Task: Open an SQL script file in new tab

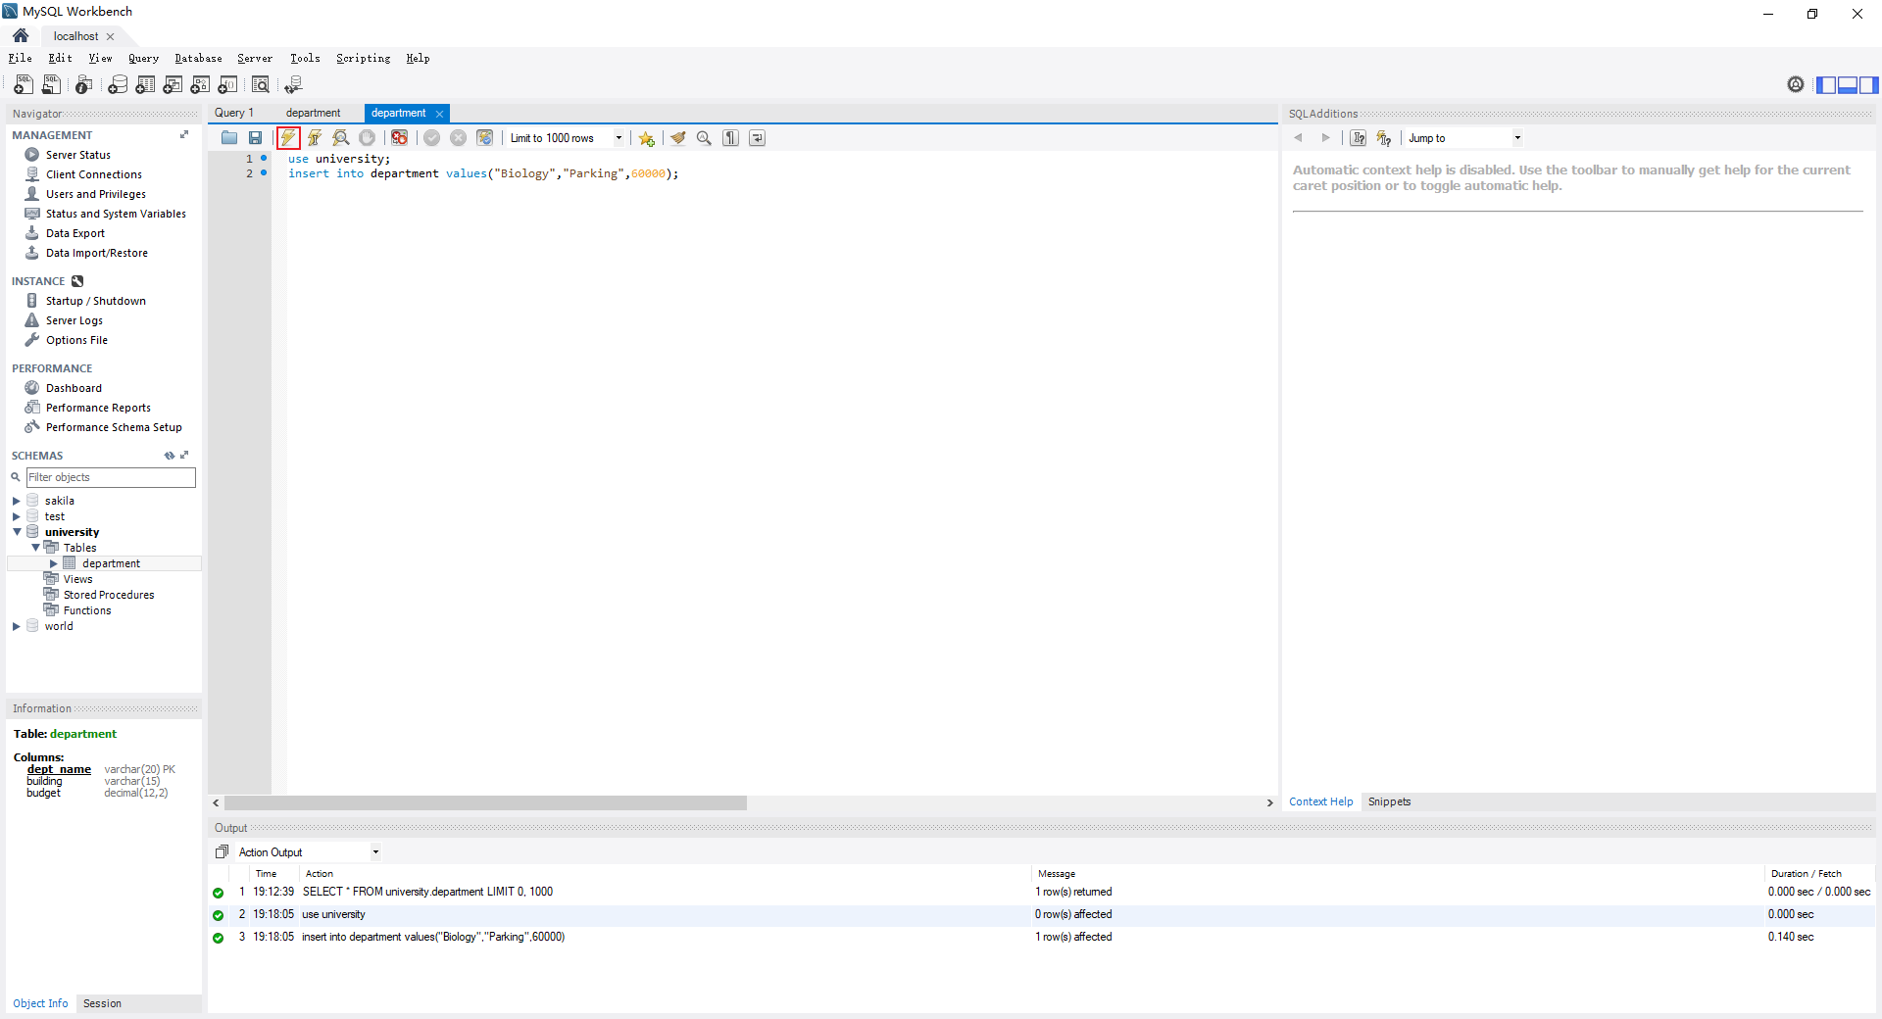Action: (x=51, y=85)
